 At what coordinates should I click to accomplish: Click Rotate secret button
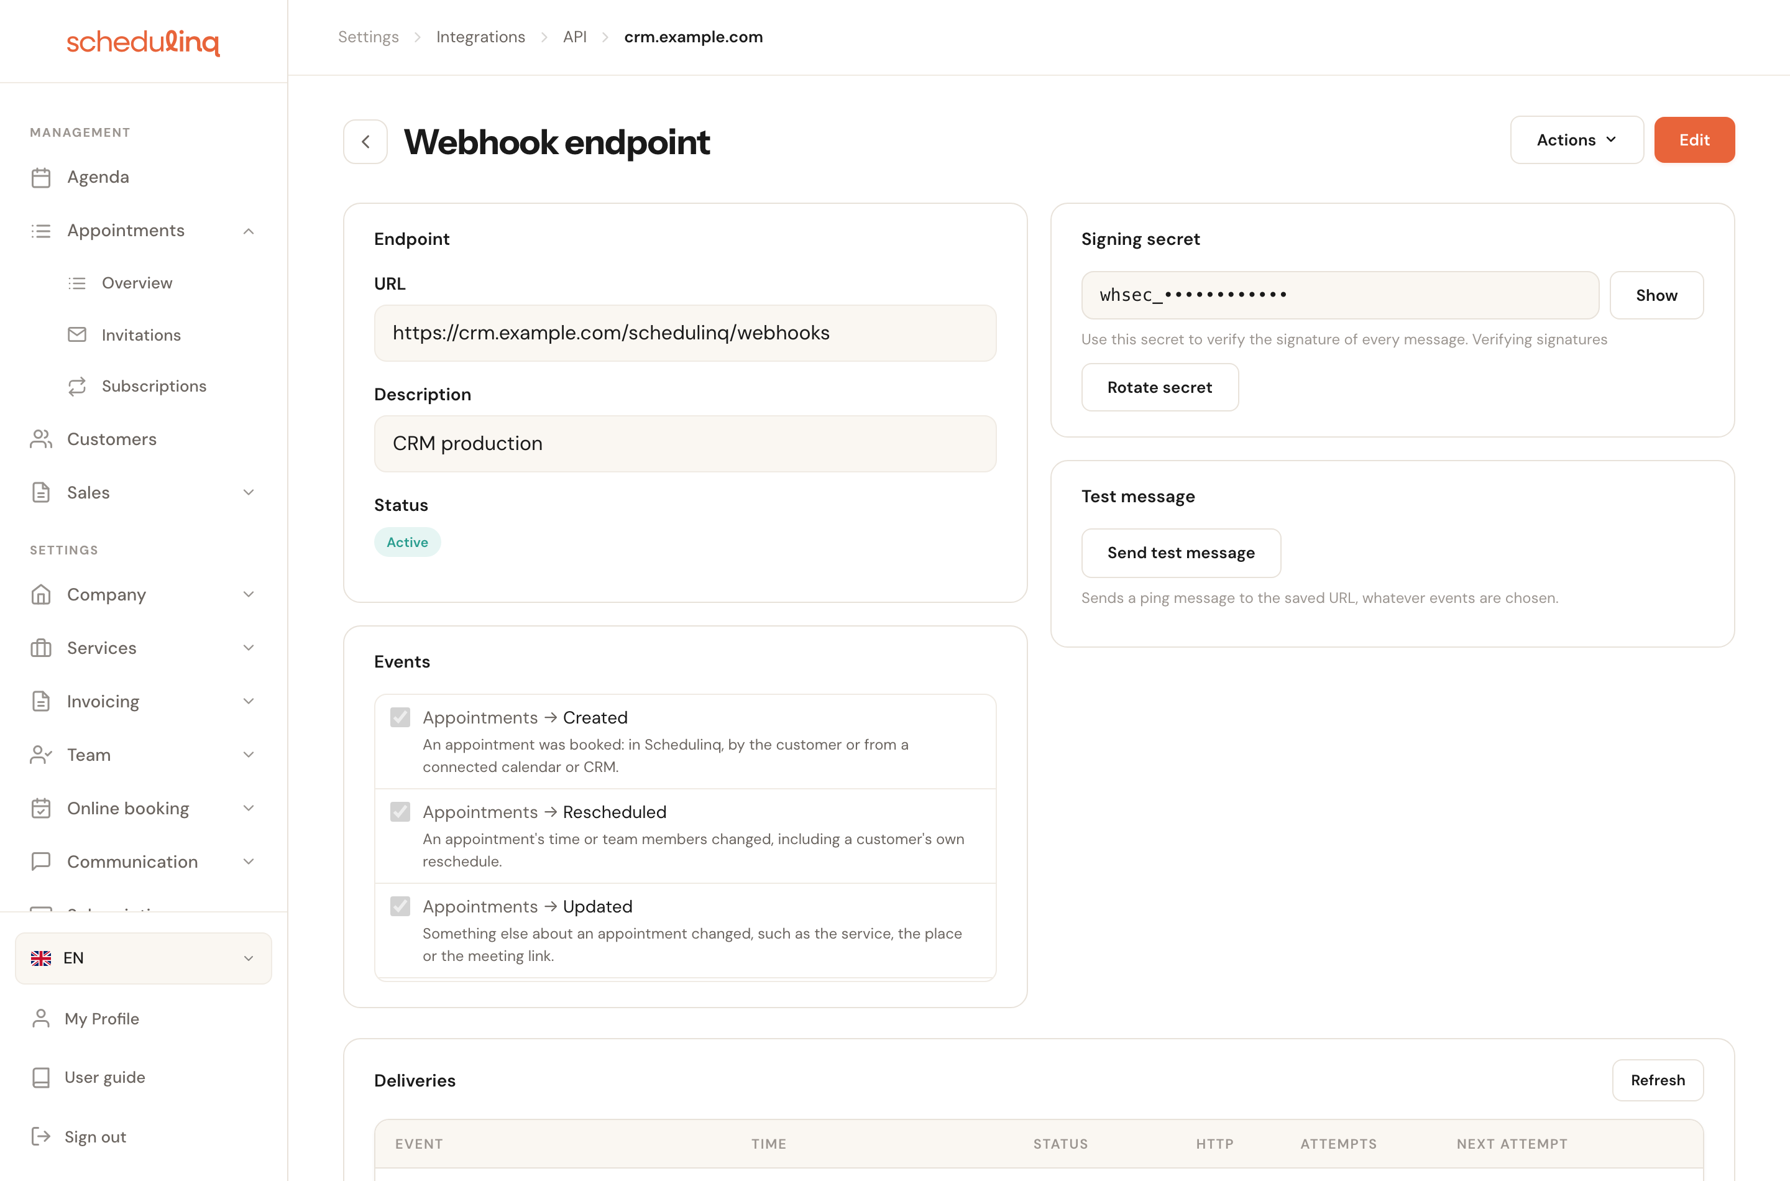(1160, 387)
